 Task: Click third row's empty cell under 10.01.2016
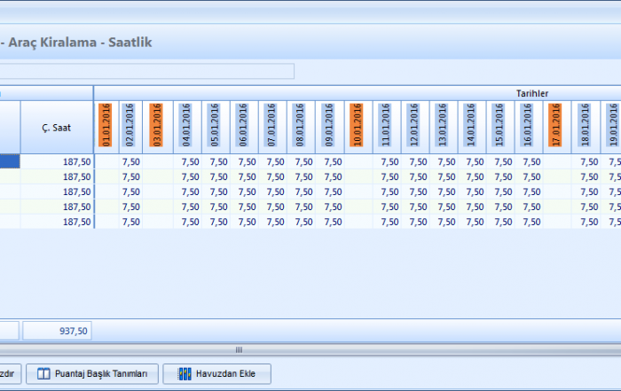[357, 192]
